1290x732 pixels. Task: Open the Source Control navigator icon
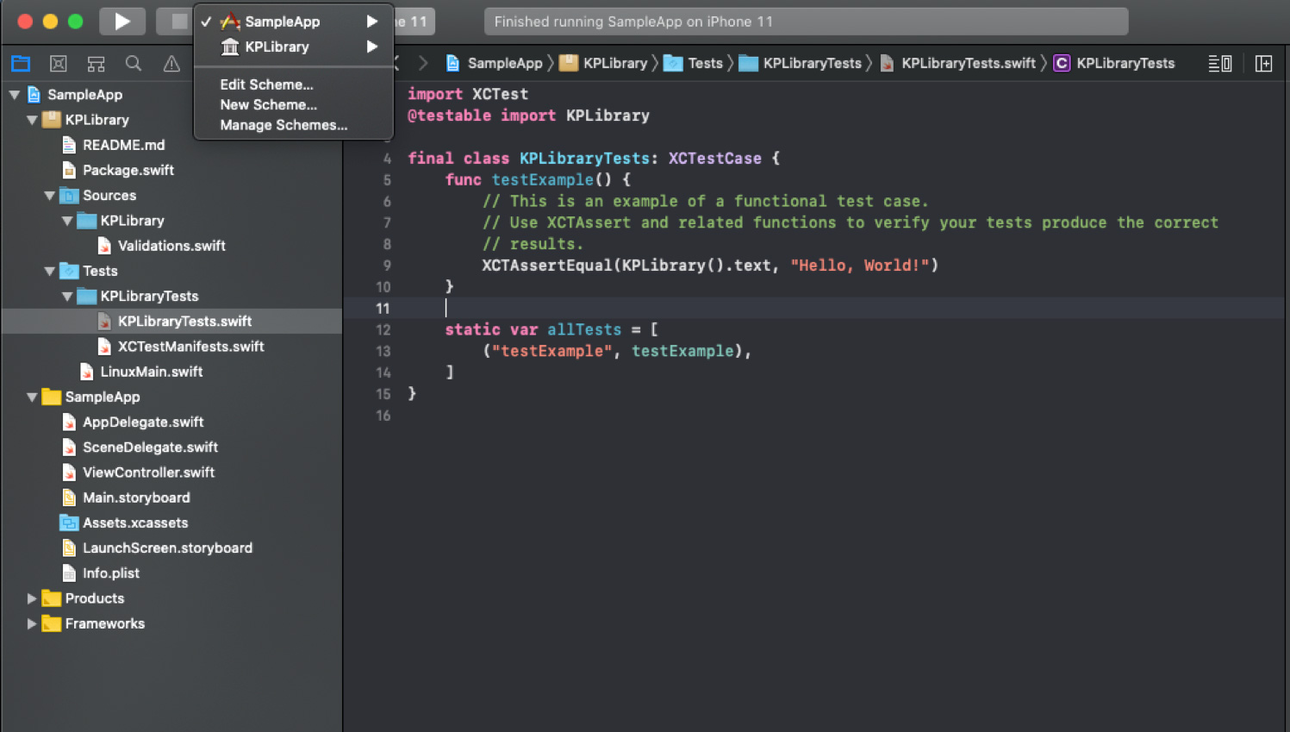tap(59, 63)
